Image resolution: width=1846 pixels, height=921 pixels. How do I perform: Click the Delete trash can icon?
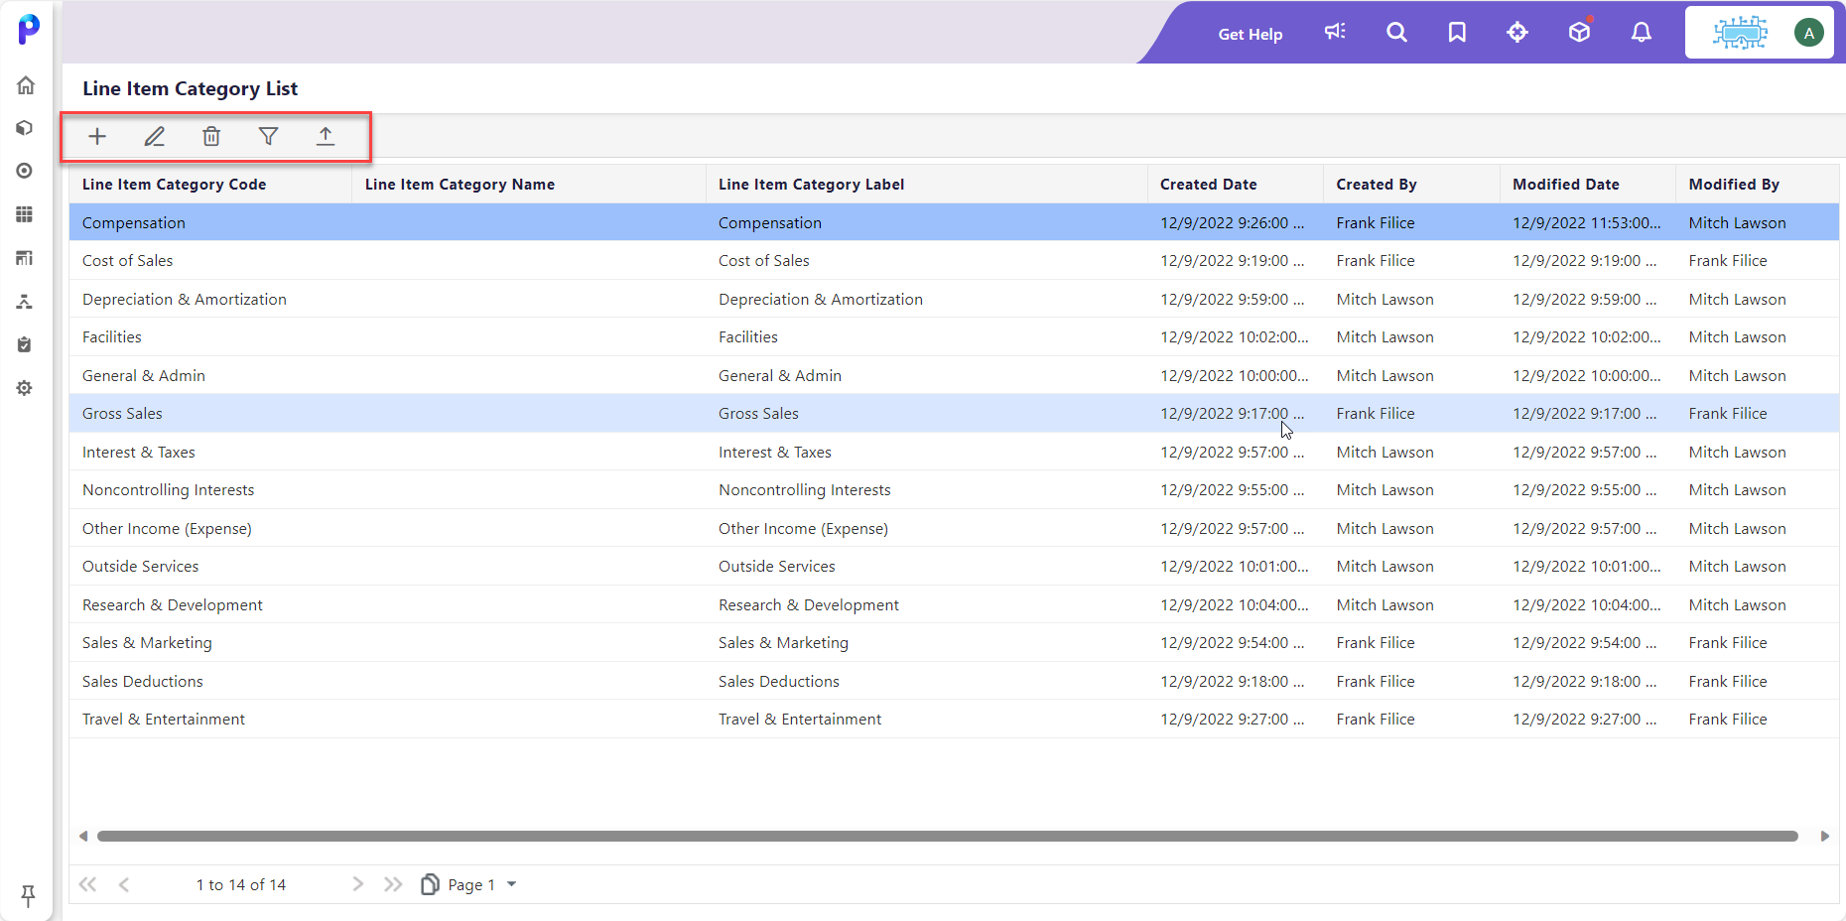click(211, 137)
